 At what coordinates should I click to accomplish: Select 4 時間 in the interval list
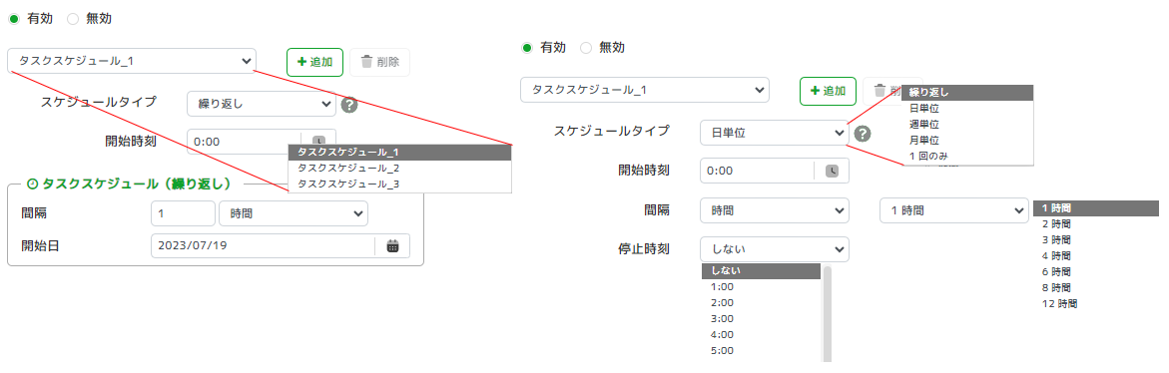(x=1096, y=256)
